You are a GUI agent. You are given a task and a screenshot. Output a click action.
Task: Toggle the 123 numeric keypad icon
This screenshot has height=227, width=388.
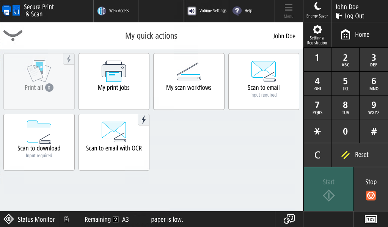pos(371,219)
